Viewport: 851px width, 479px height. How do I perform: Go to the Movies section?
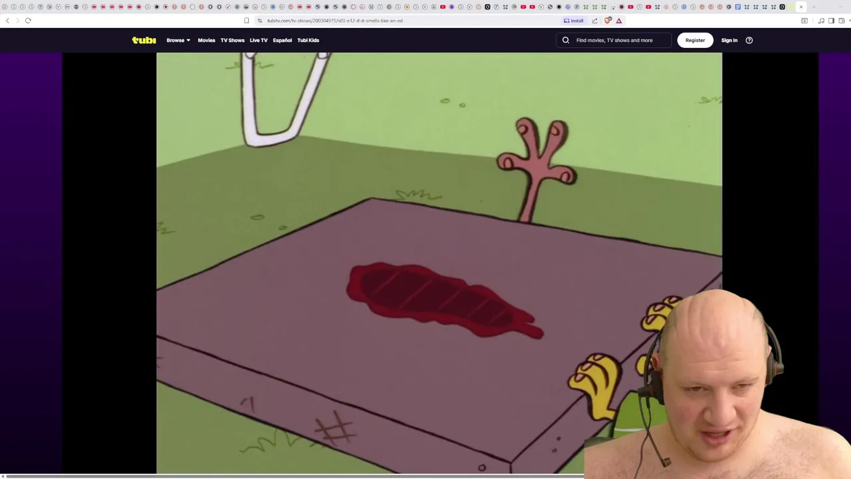pos(206,40)
